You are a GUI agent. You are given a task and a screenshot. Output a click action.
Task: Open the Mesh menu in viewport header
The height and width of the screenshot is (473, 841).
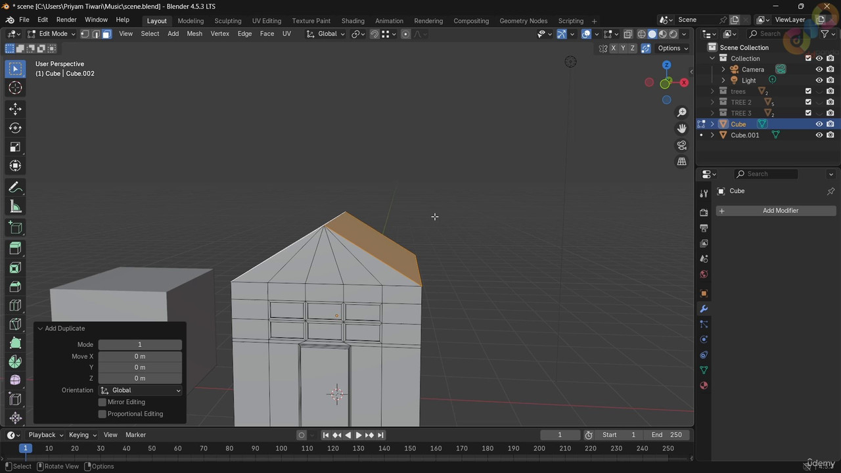194,34
